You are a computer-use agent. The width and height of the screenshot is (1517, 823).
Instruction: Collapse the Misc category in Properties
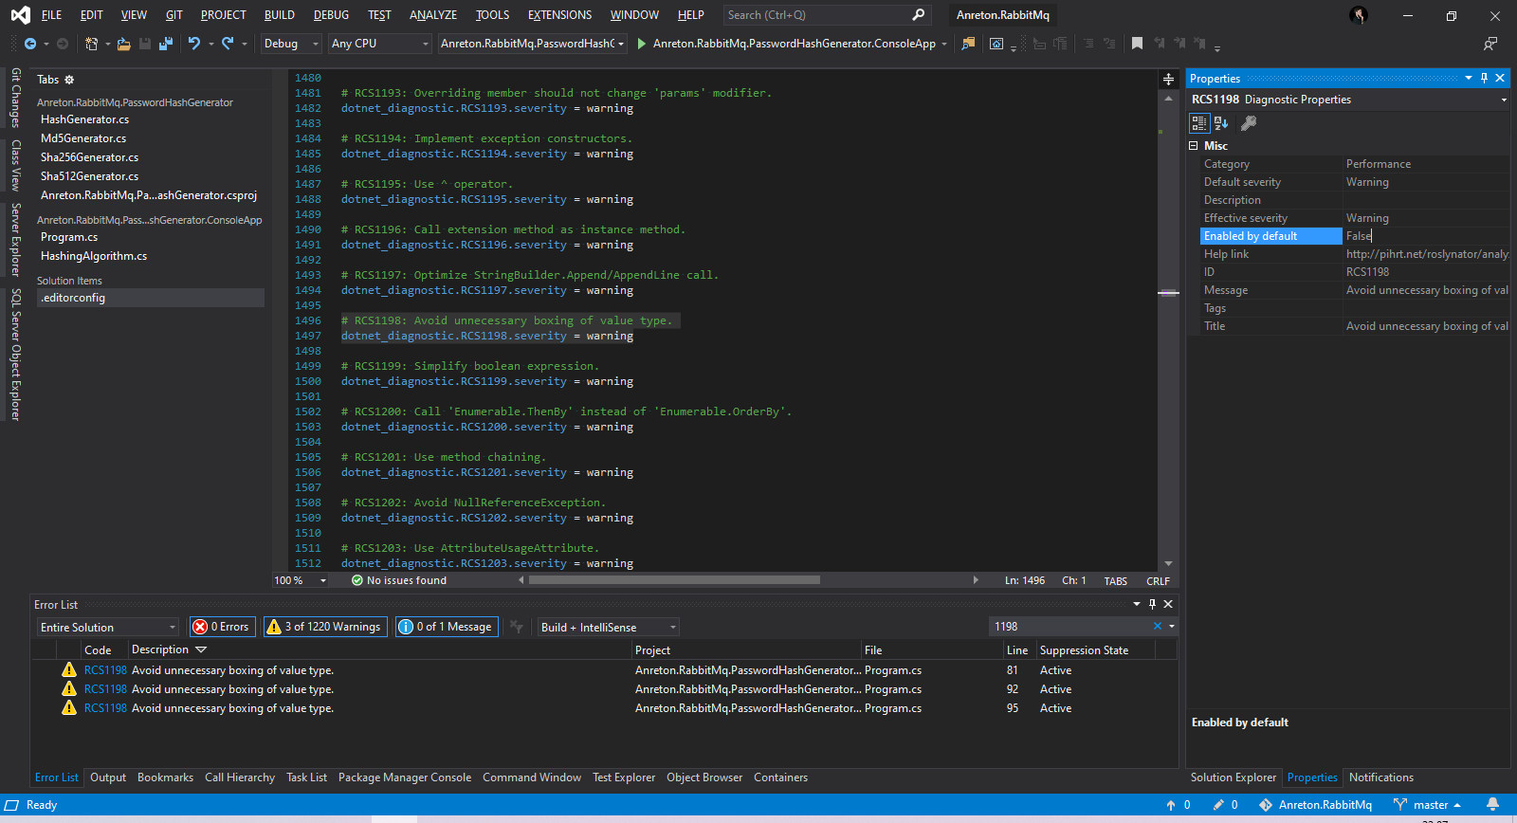coord(1194,146)
